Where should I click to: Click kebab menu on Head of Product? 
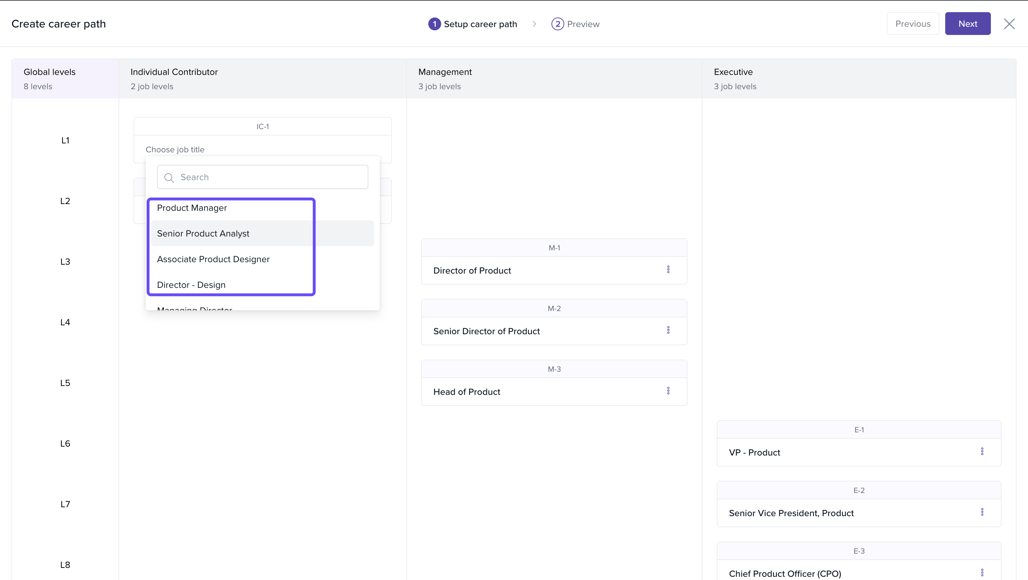point(668,391)
